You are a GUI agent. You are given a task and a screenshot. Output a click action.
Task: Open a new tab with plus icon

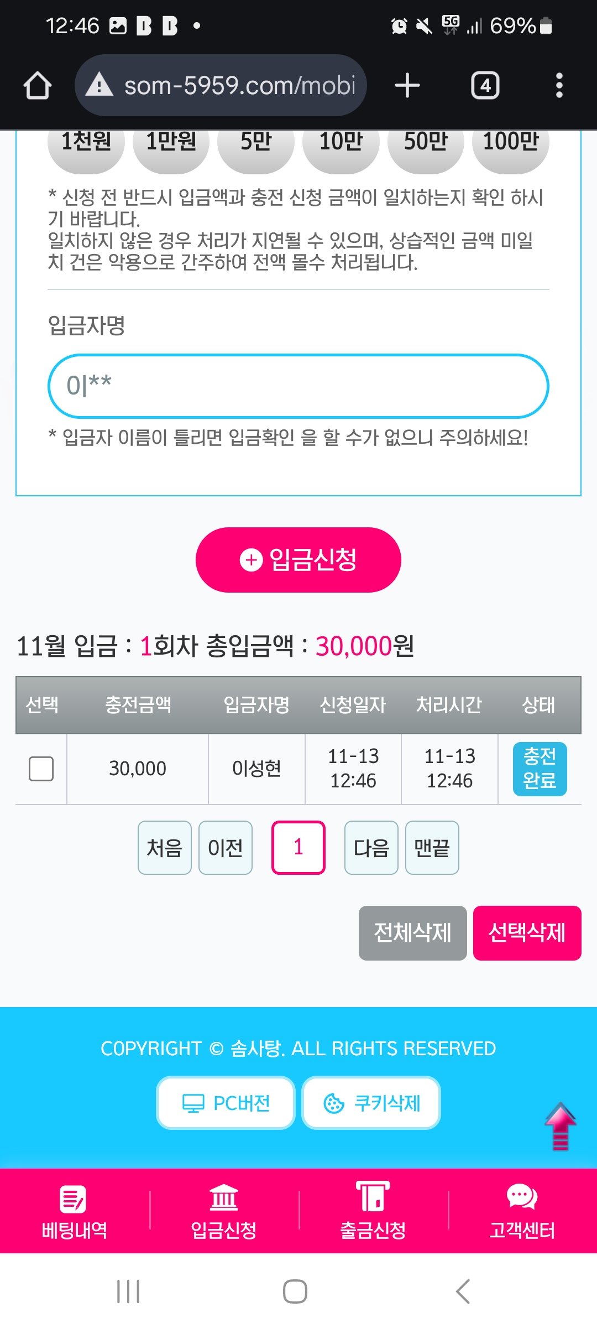(x=407, y=86)
